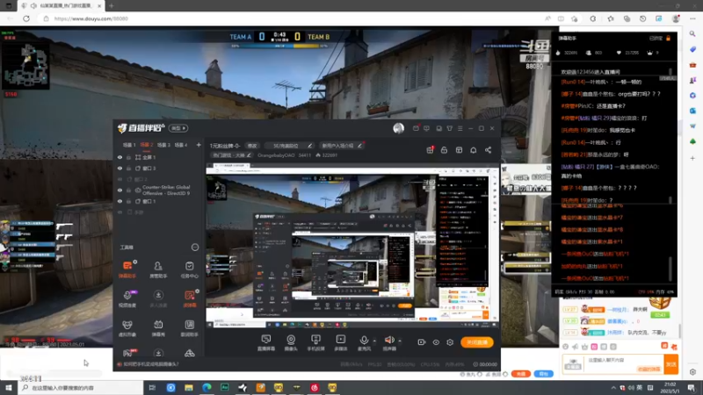703x395 pixels.
Task: Switch to 场景 4 tab
Action: (x=181, y=145)
